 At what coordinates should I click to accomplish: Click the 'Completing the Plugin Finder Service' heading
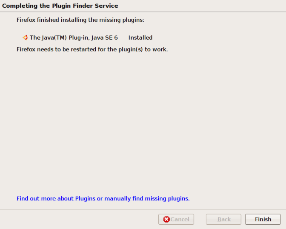60,6
